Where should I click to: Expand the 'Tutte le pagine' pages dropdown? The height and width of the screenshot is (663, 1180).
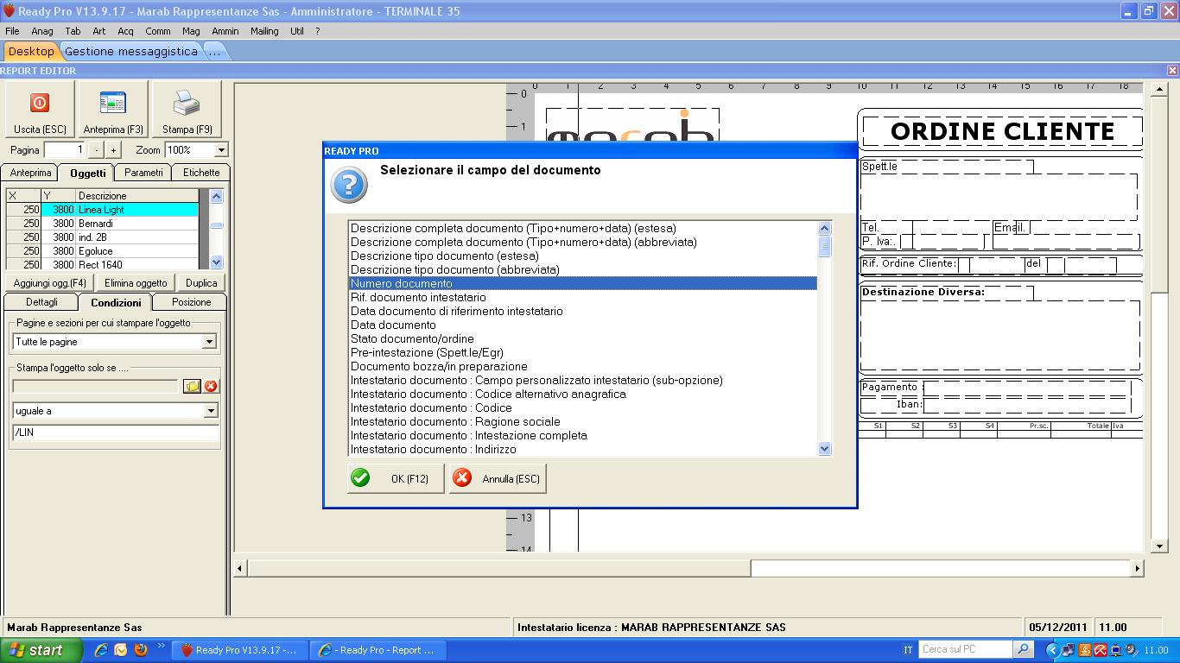[x=208, y=342]
